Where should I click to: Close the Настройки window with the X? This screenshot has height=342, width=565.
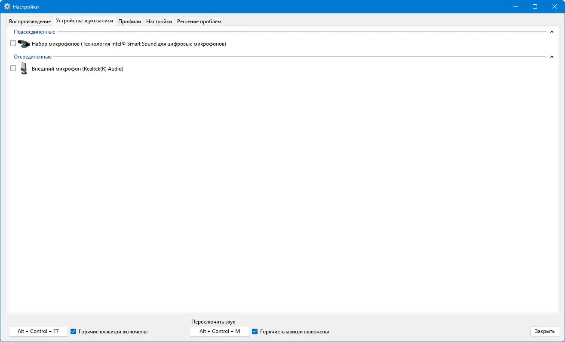click(x=555, y=6)
